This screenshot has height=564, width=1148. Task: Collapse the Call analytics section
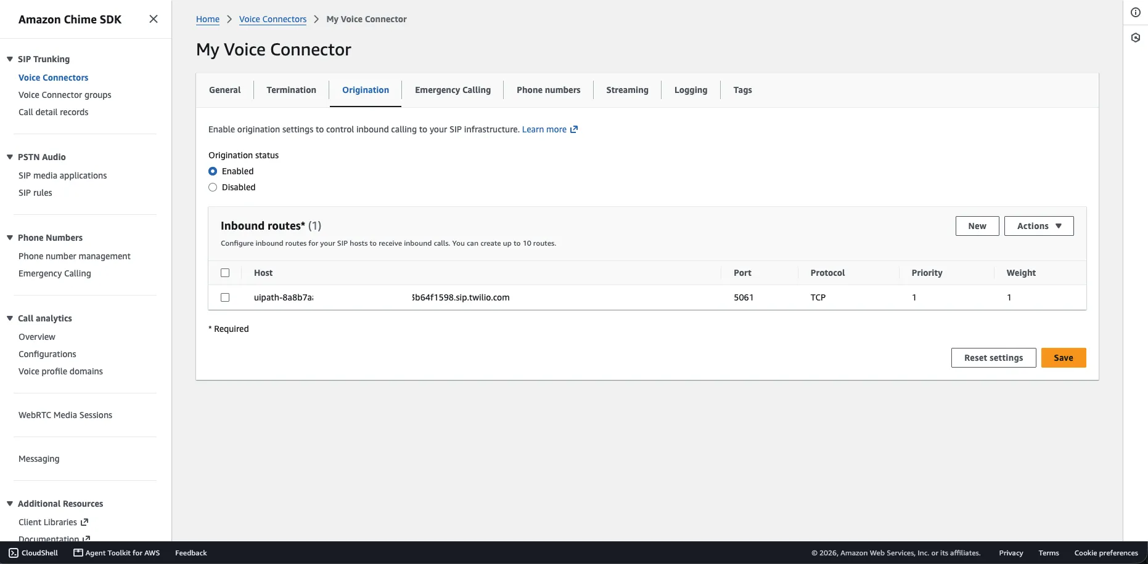pos(10,318)
